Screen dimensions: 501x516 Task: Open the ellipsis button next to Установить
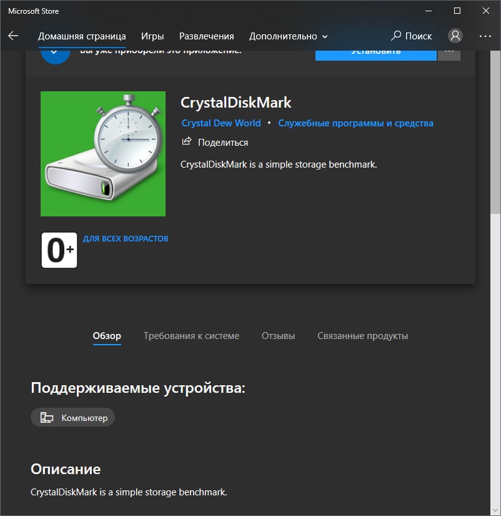coord(449,55)
